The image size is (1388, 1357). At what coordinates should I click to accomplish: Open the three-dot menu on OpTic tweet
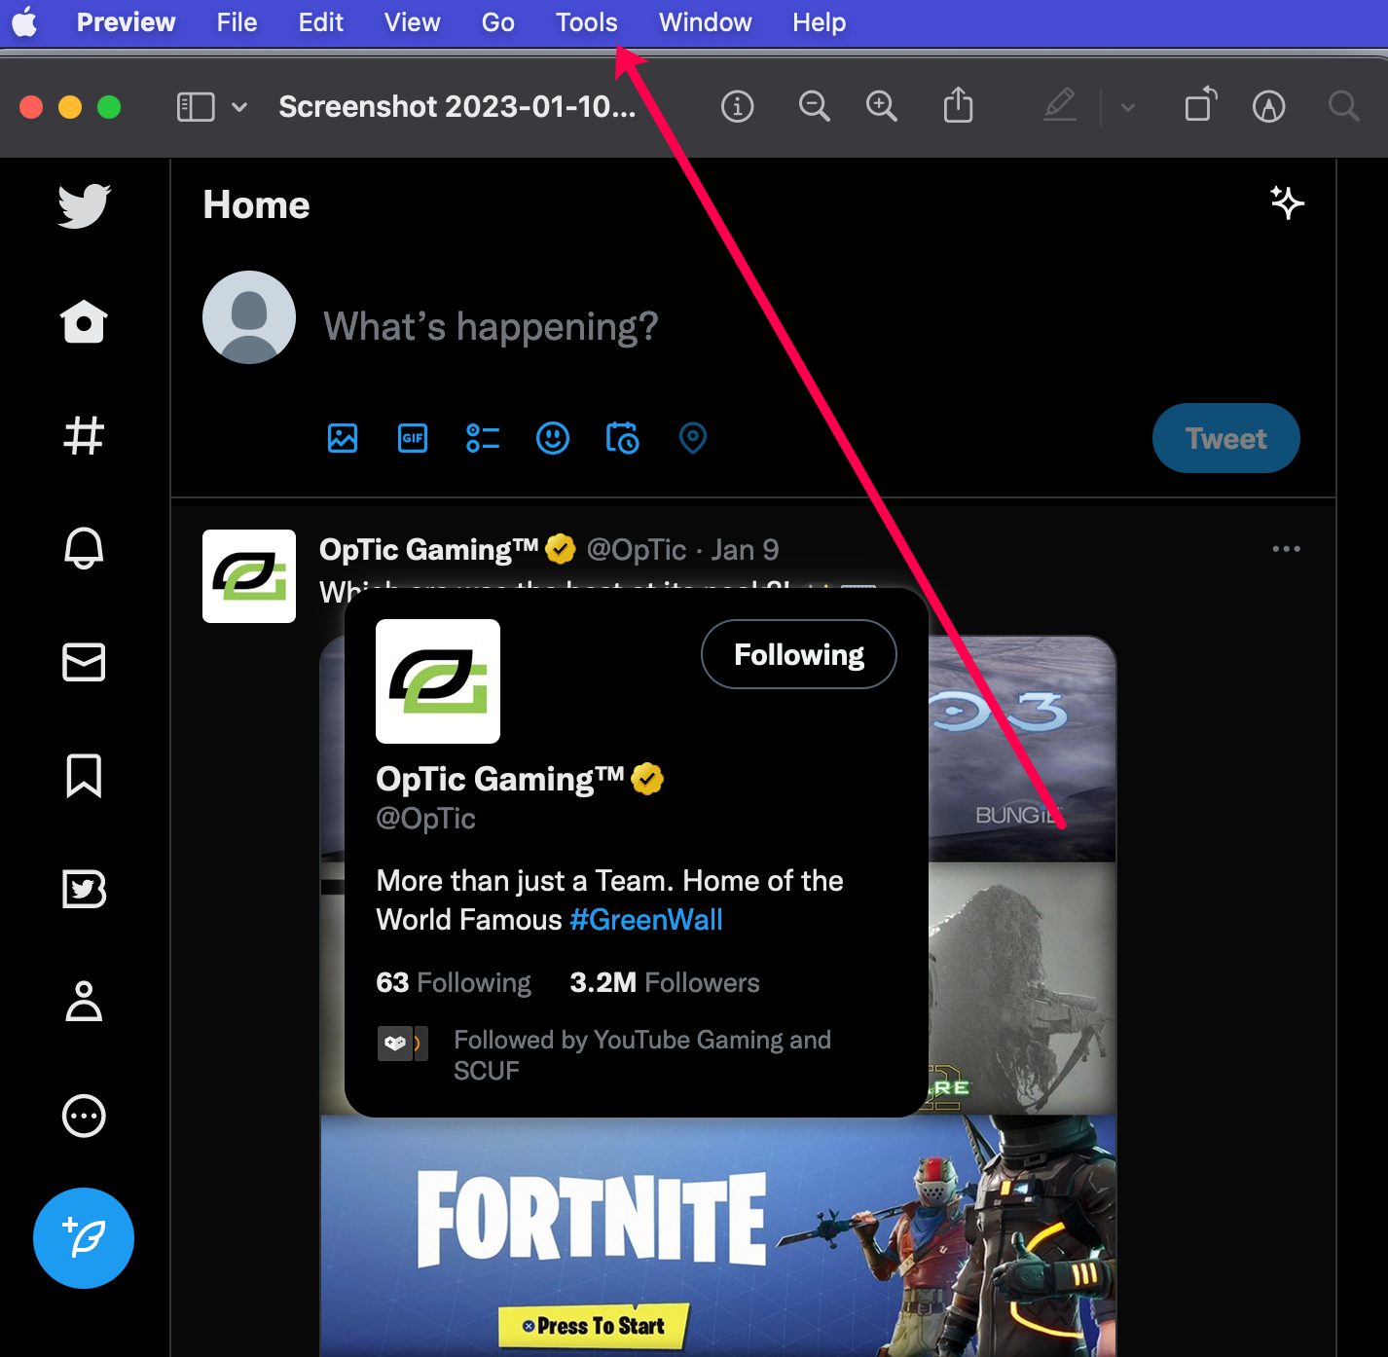(x=1287, y=549)
